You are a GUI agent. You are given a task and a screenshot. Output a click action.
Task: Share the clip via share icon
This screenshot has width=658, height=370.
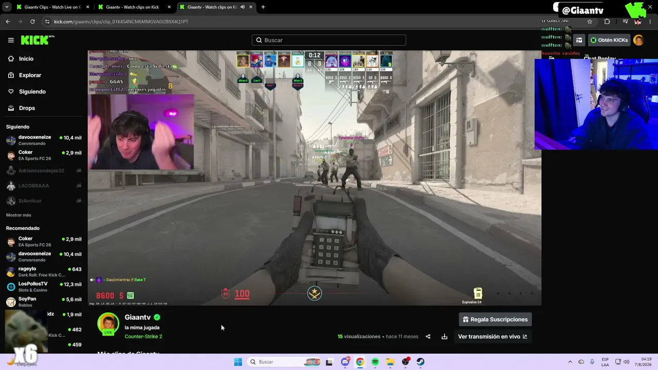428,337
